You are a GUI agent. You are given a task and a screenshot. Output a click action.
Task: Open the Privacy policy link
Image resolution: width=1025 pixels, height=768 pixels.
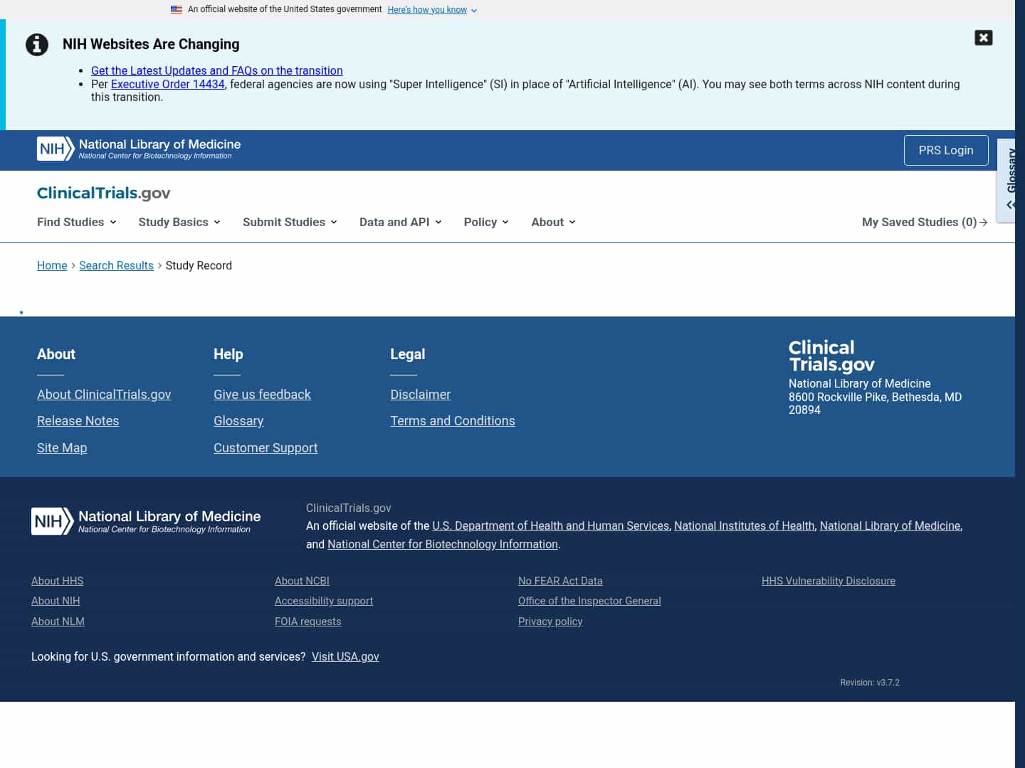[550, 622]
